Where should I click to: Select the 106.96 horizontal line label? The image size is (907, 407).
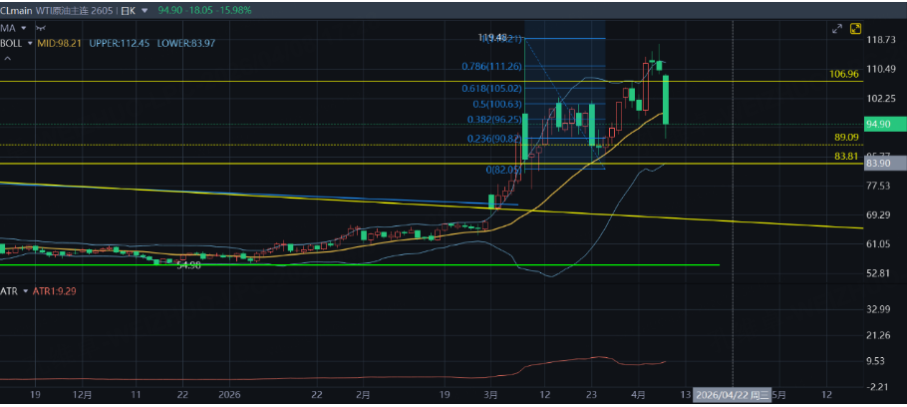tap(844, 75)
